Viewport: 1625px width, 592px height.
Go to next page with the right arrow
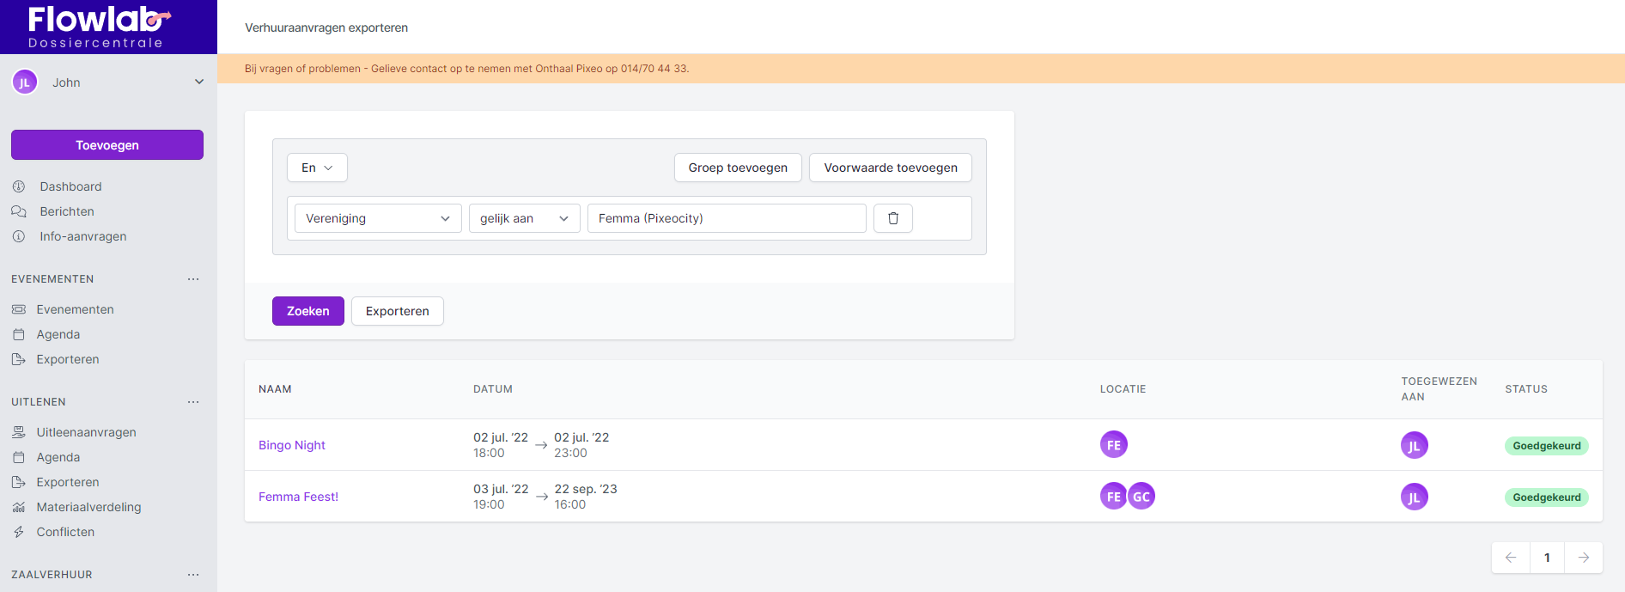click(1583, 558)
